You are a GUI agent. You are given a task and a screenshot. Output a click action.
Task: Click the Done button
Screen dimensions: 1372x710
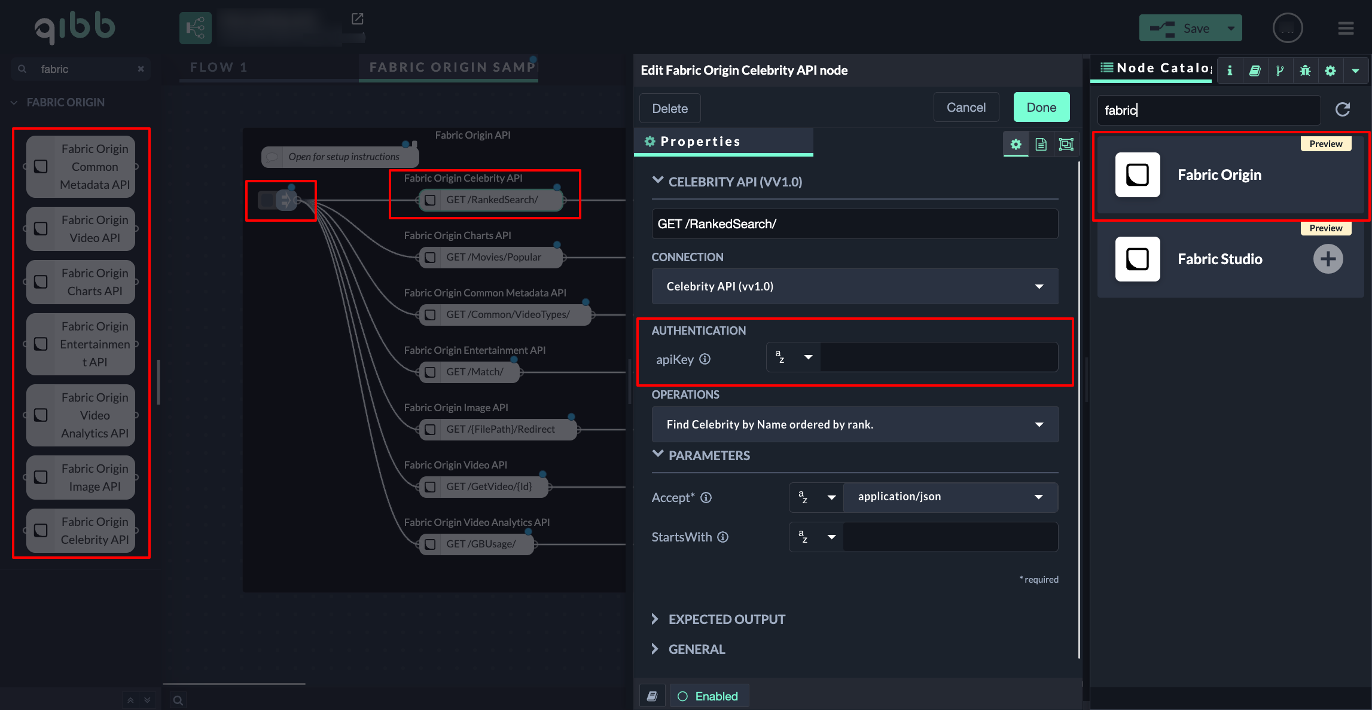coord(1041,108)
